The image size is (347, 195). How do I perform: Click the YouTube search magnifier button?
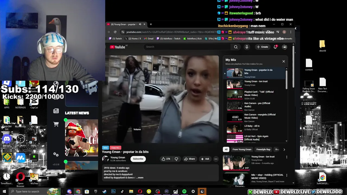click(x=236, y=47)
